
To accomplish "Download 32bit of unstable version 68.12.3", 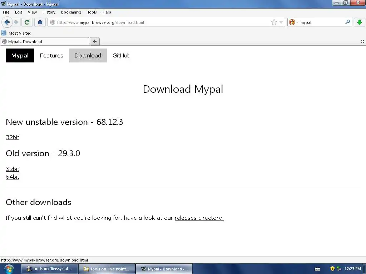I will (x=13, y=137).
